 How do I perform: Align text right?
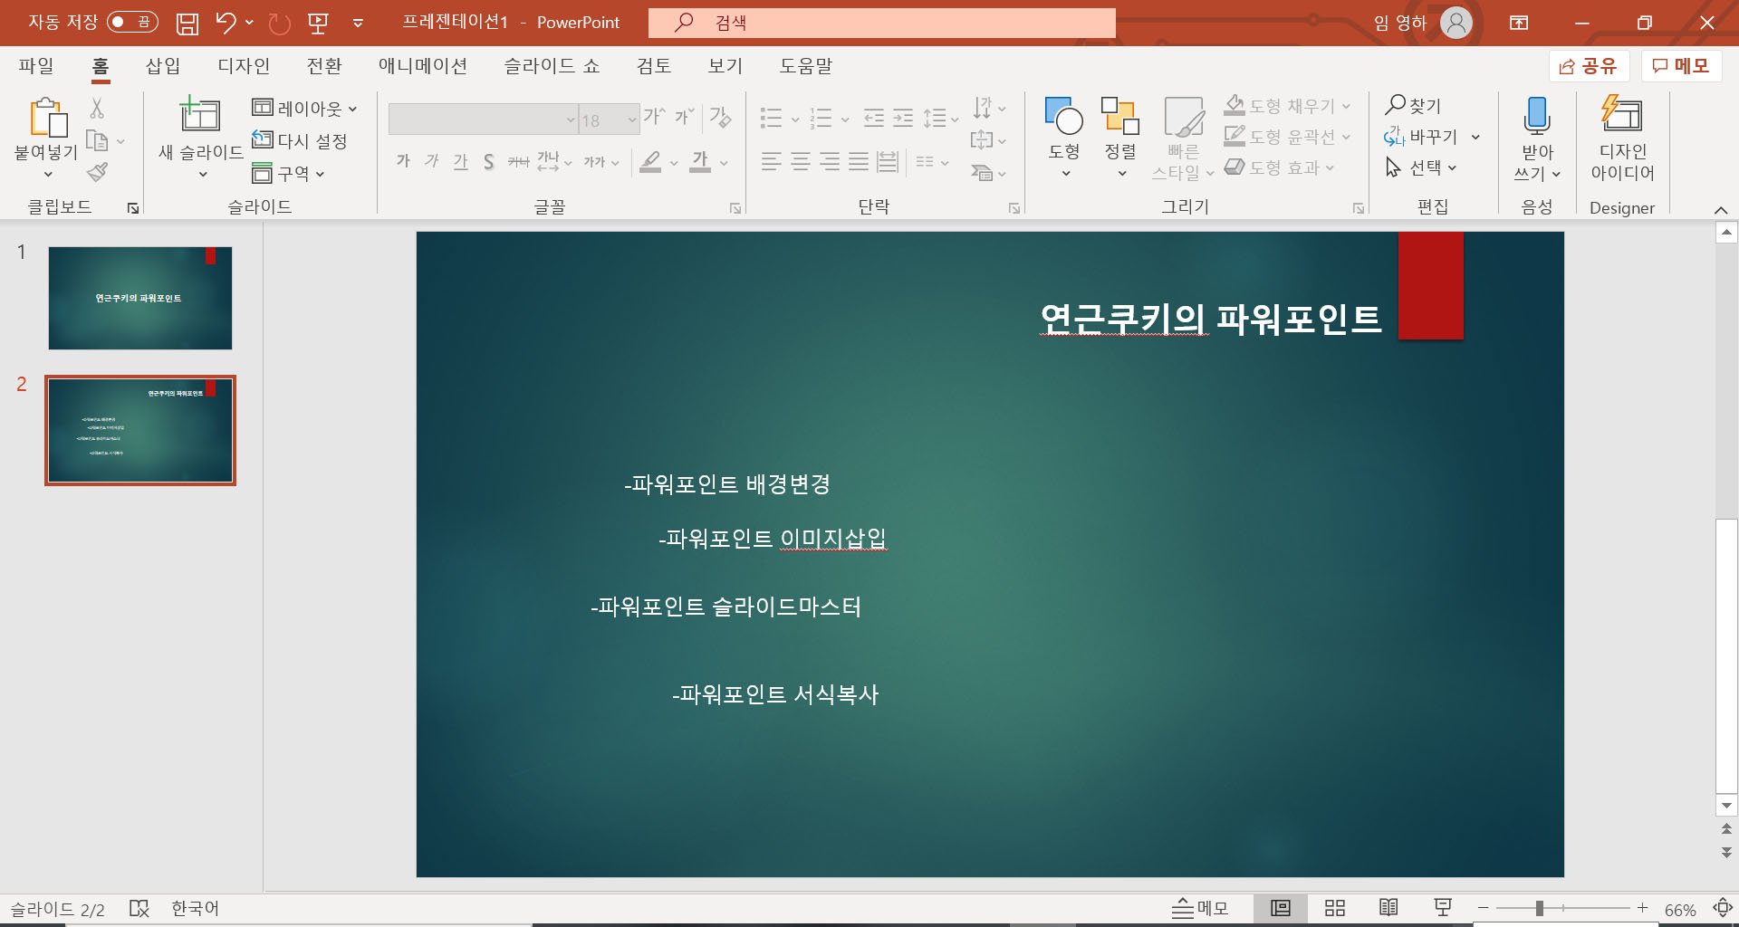[x=830, y=162]
